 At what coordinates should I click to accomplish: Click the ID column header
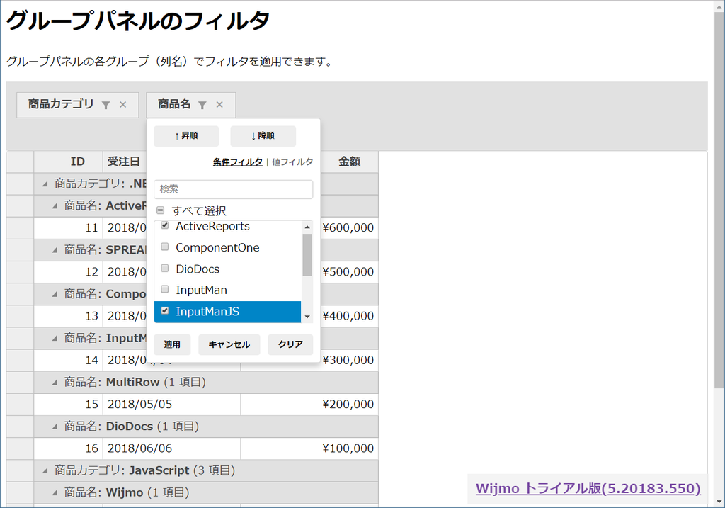point(69,162)
